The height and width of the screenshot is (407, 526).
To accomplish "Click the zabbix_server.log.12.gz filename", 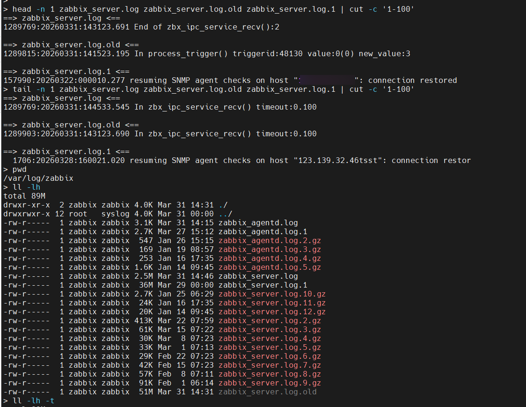I will tap(272, 311).
